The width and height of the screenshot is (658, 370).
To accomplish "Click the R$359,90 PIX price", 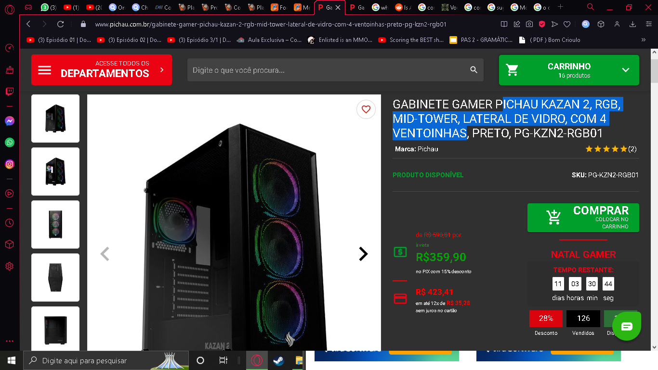I will [441, 257].
